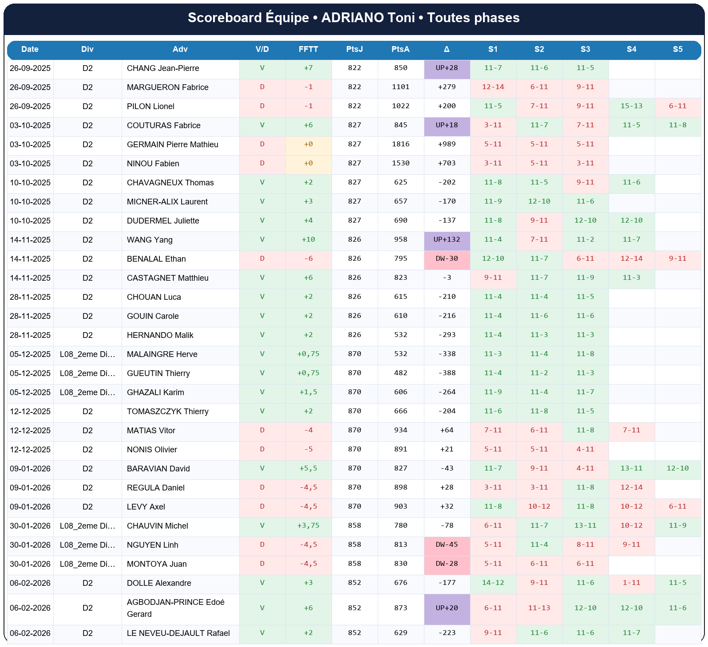Click the Δ delta column header

pyautogui.click(x=447, y=49)
